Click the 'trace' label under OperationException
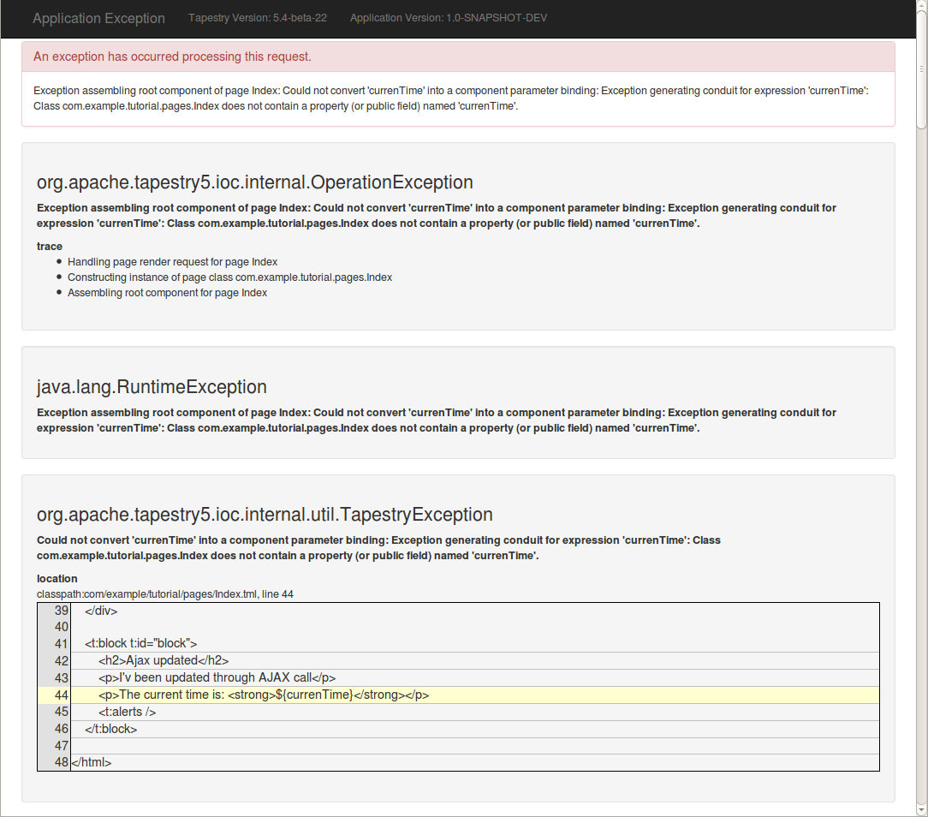The width and height of the screenshot is (928, 817). pyautogui.click(x=50, y=246)
